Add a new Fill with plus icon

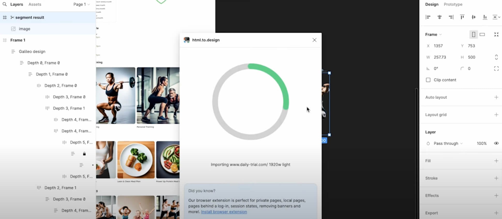pyautogui.click(x=496, y=161)
